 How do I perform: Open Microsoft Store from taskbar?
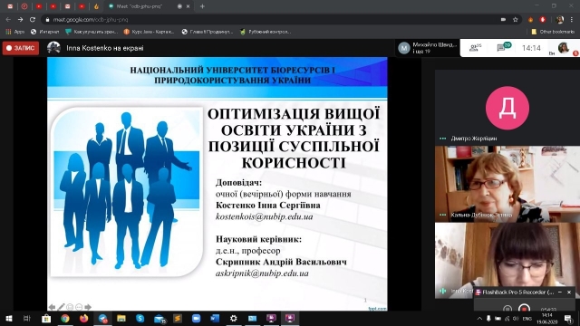coord(46,318)
